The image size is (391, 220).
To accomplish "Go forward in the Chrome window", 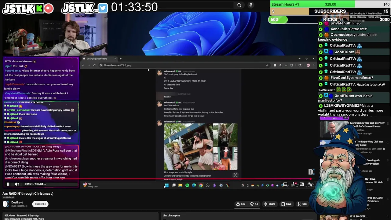I will point(89,65).
